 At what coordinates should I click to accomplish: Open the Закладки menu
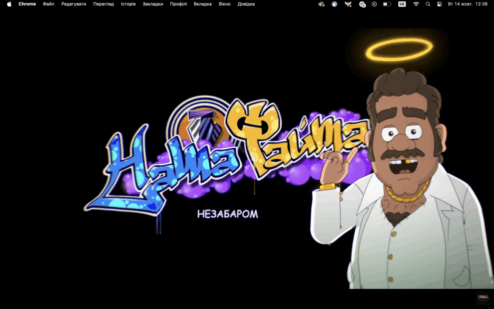[153, 4]
